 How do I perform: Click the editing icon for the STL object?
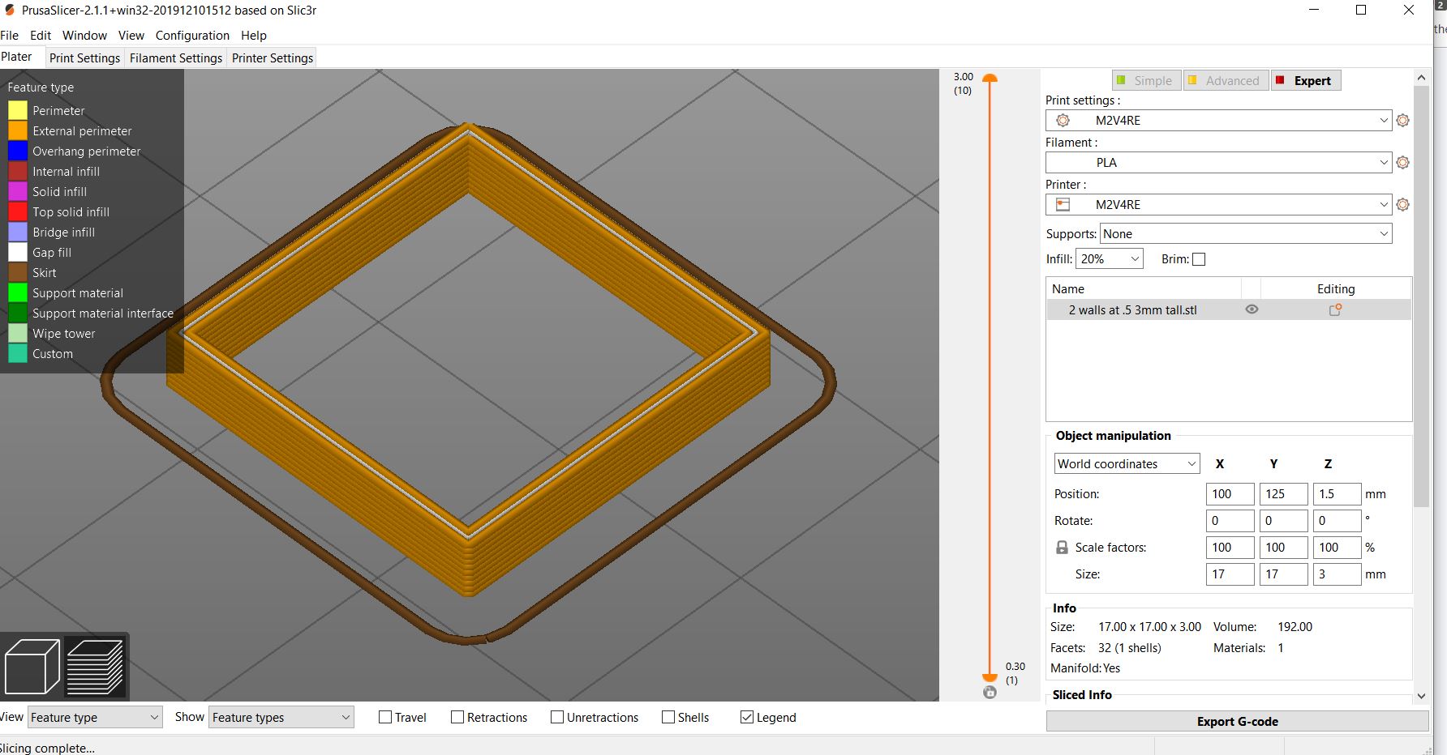(x=1335, y=309)
